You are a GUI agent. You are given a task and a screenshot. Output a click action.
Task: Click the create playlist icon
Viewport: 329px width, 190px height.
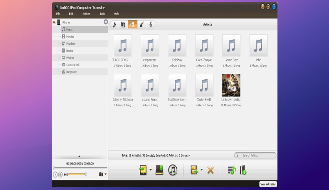click(x=232, y=170)
